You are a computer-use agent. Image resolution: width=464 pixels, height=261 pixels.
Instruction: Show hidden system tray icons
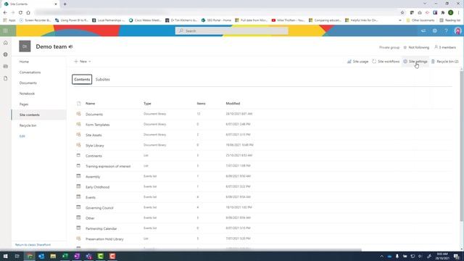(381, 256)
